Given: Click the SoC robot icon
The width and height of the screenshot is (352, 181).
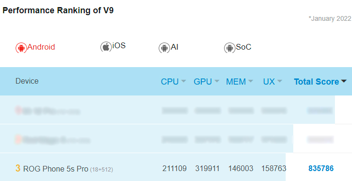Looking at the screenshot, I should (230, 48).
